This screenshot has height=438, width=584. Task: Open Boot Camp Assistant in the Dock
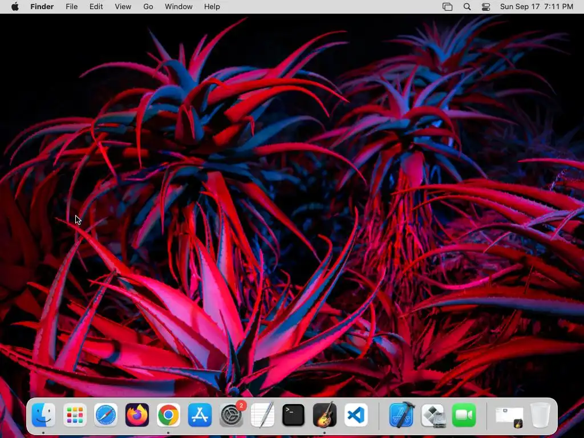pos(433,415)
